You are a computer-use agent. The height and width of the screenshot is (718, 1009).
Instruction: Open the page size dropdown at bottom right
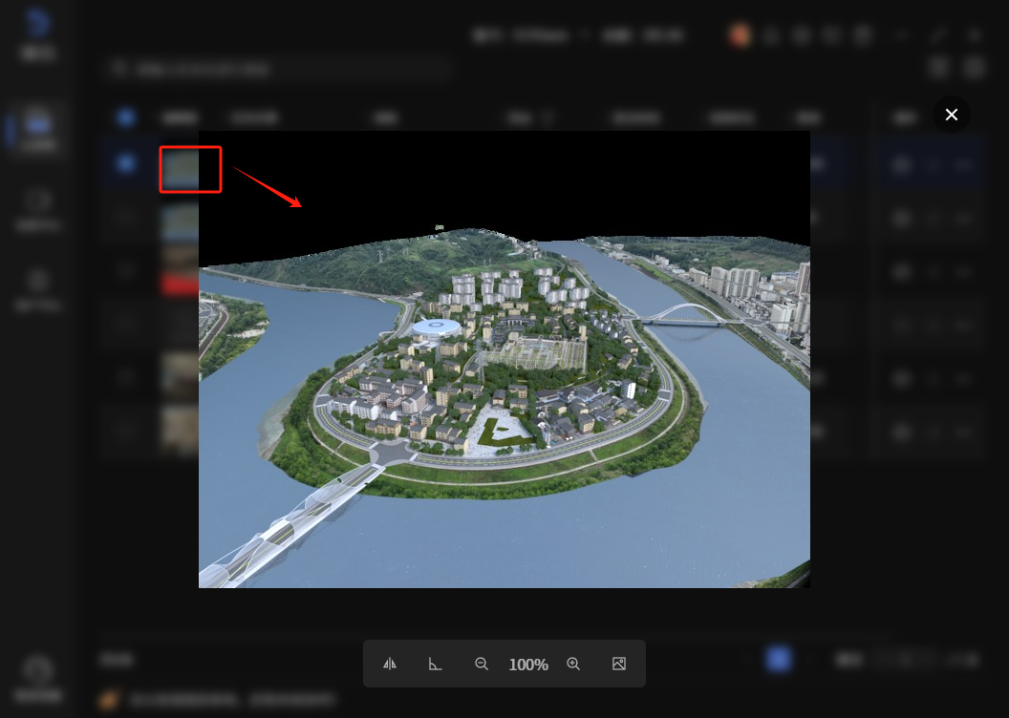coord(960,659)
